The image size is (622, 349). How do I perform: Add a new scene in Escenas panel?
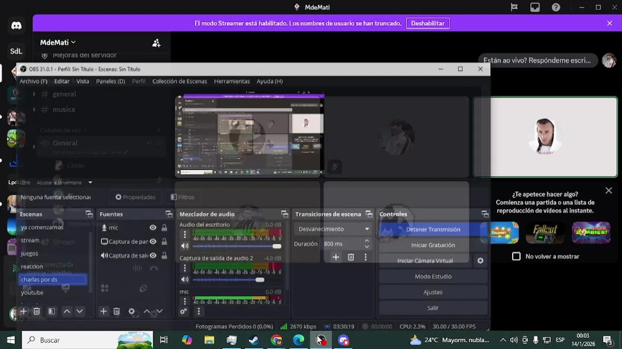point(23,311)
